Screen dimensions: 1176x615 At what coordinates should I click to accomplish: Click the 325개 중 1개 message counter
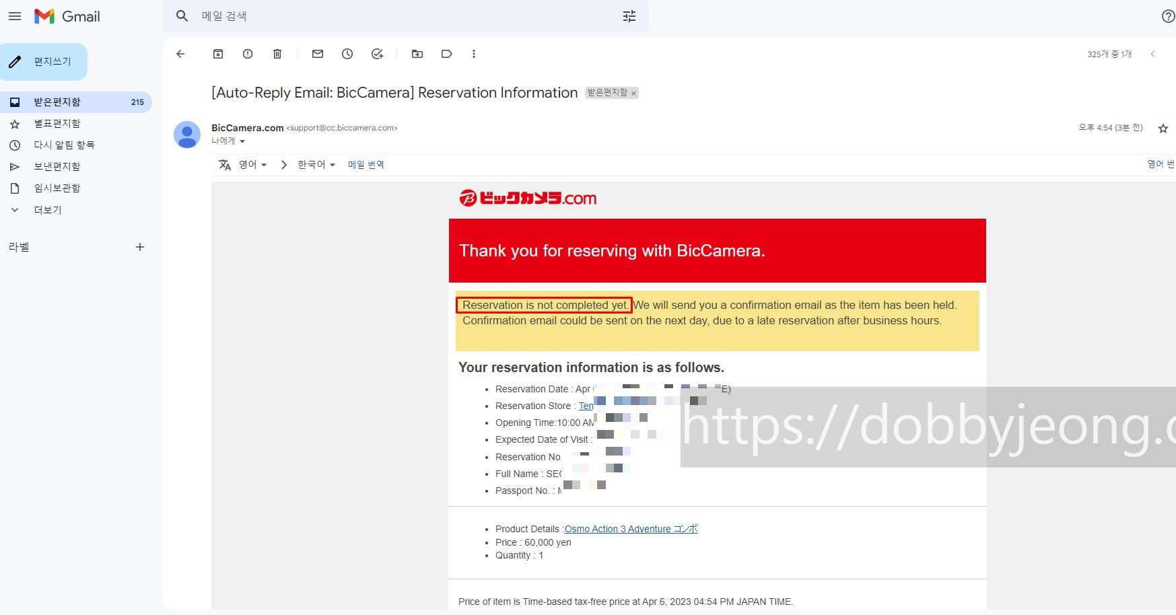(x=1109, y=55)
